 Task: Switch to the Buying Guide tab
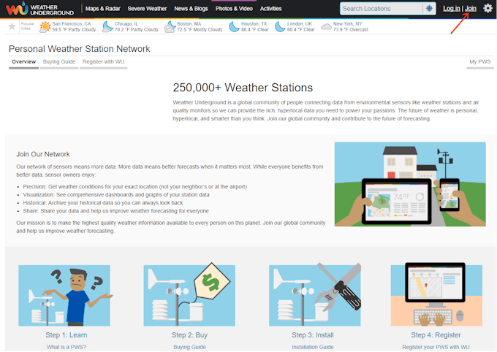pos(59,62)
